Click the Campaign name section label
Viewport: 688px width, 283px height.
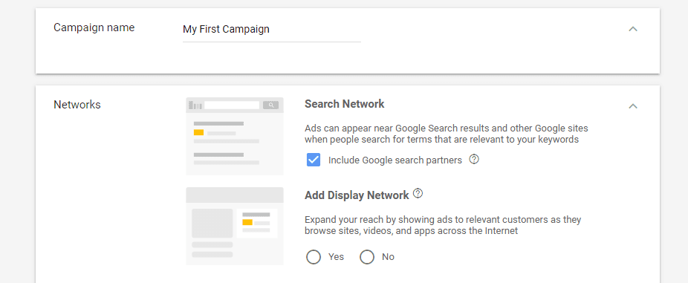(94, 27)
